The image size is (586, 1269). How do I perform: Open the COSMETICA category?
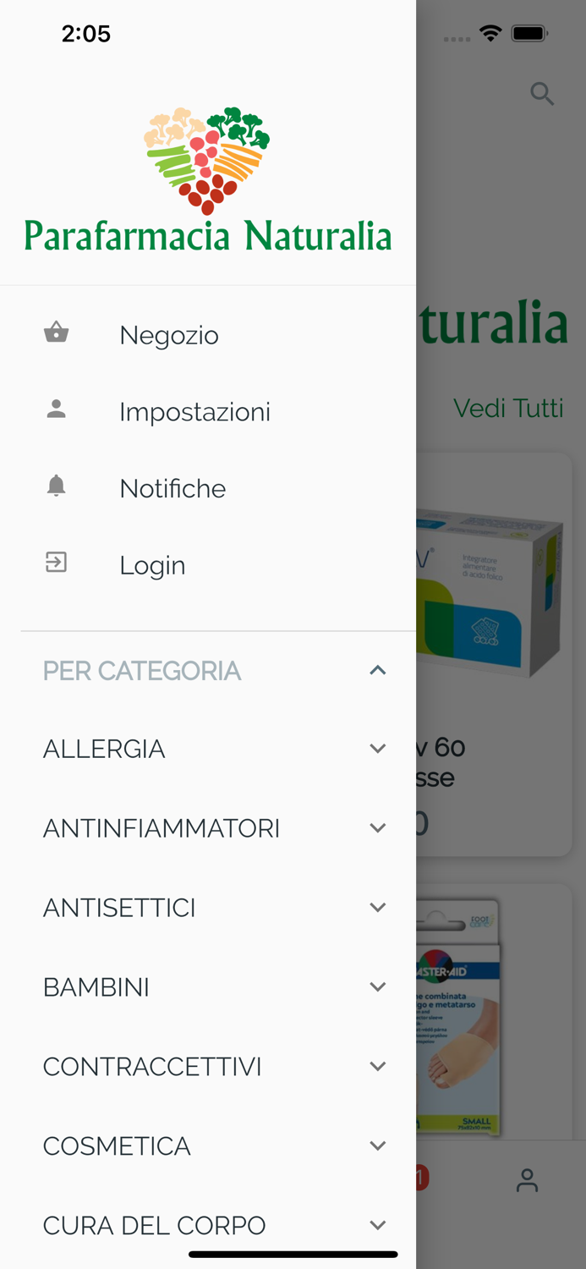pos(117,1146)
